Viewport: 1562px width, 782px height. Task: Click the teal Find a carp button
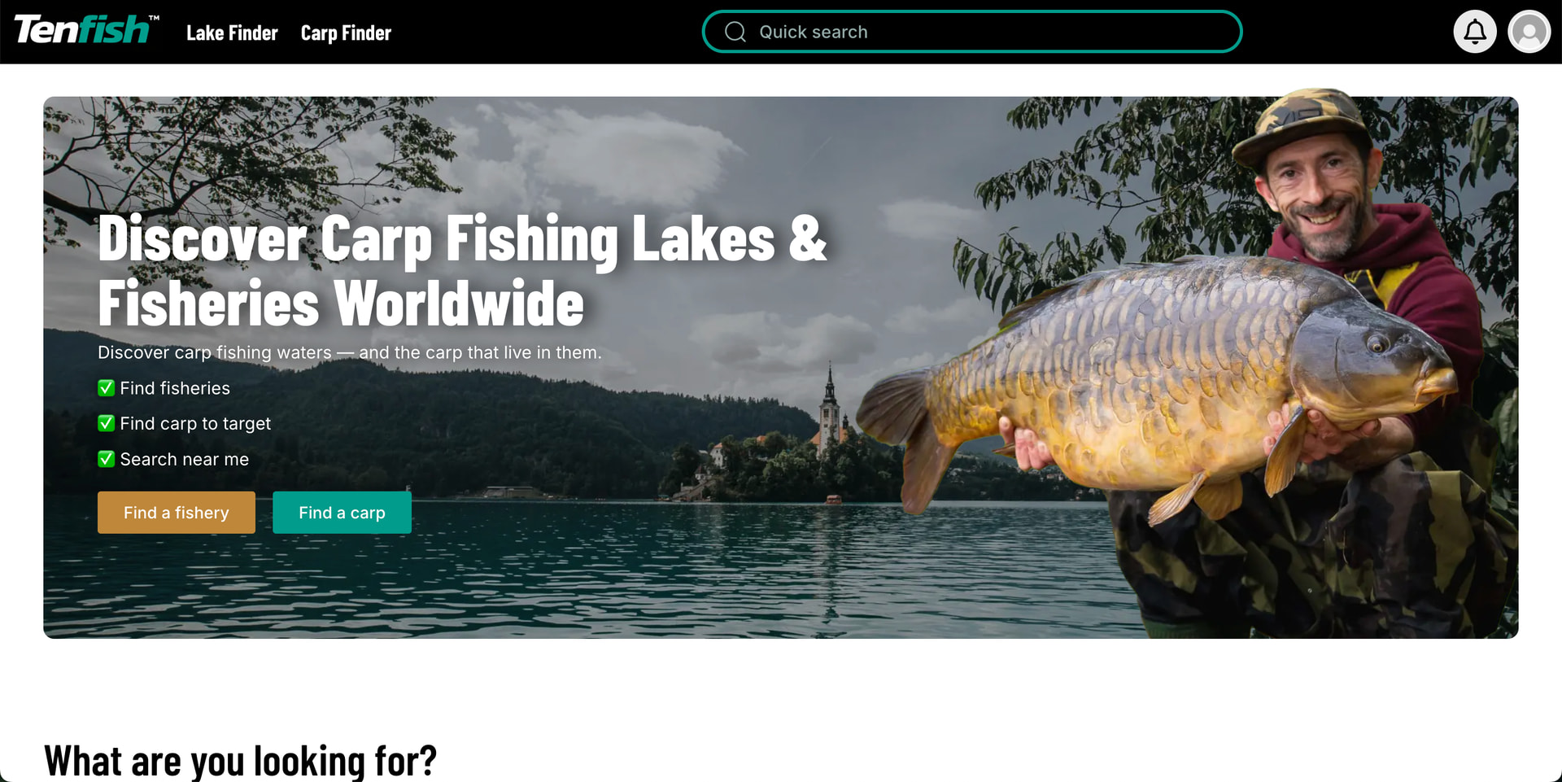(342, 513)
